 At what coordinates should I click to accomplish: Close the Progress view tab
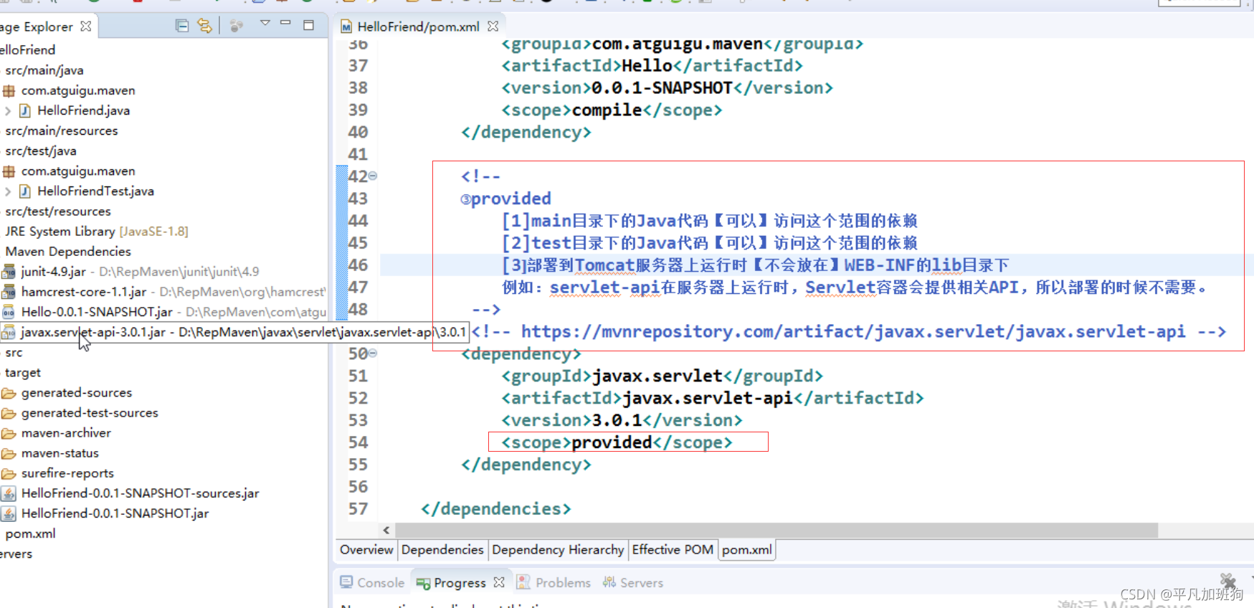pos(499,582)
